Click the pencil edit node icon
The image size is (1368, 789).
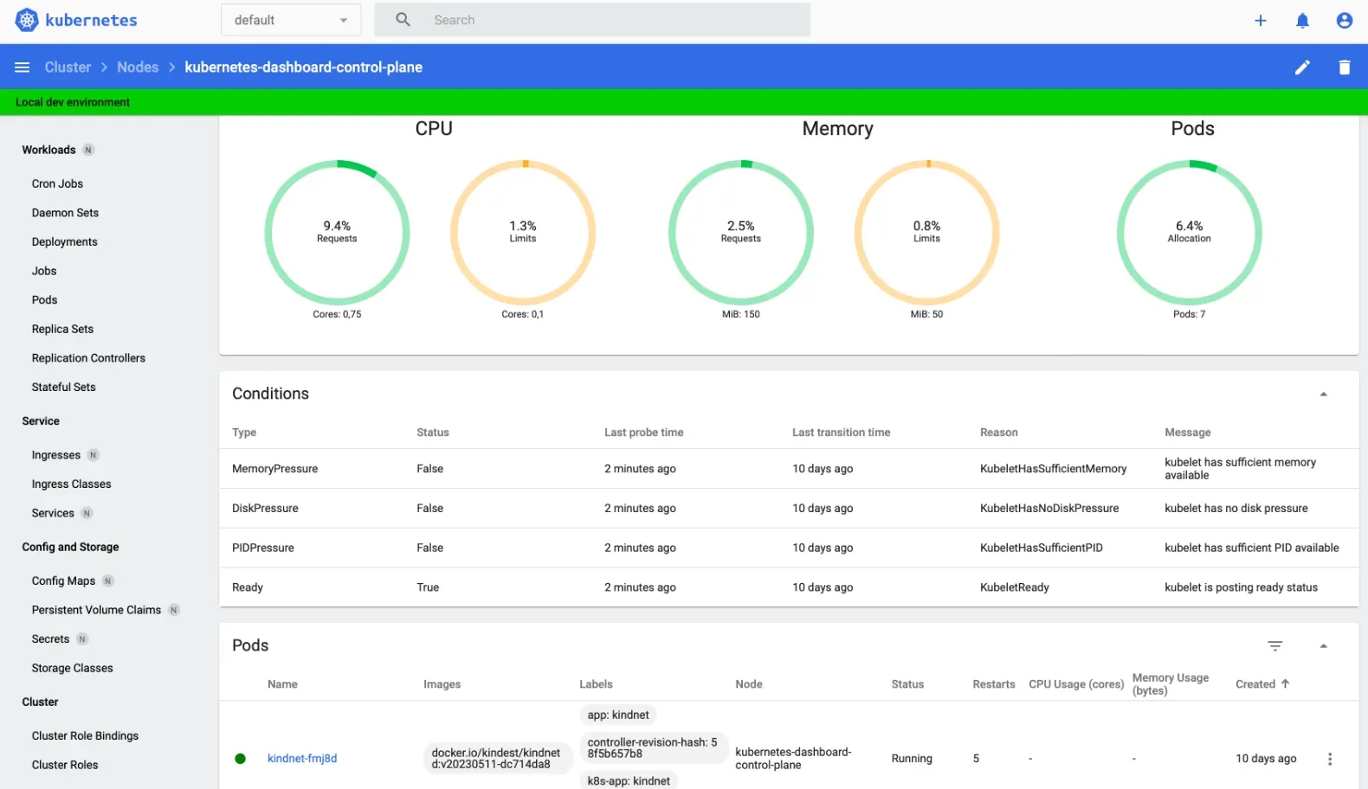pyautogui.click(x=1302, y=67)
